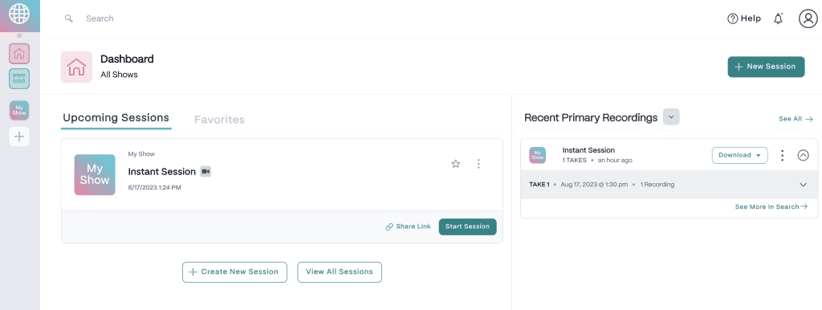The width and height of the screenshot is (822, 310).
Task: Collapse the Instant Session recording details
Action: click(x=803, y=155)
